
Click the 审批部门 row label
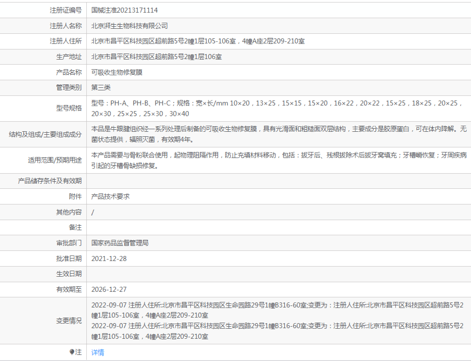click(69, 243)
